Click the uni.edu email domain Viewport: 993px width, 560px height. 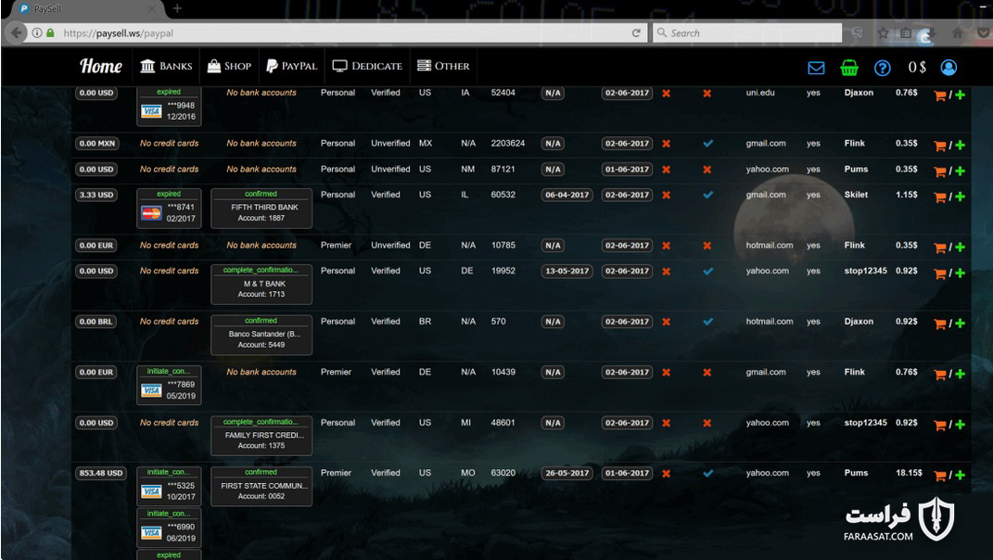pos(760,93)
